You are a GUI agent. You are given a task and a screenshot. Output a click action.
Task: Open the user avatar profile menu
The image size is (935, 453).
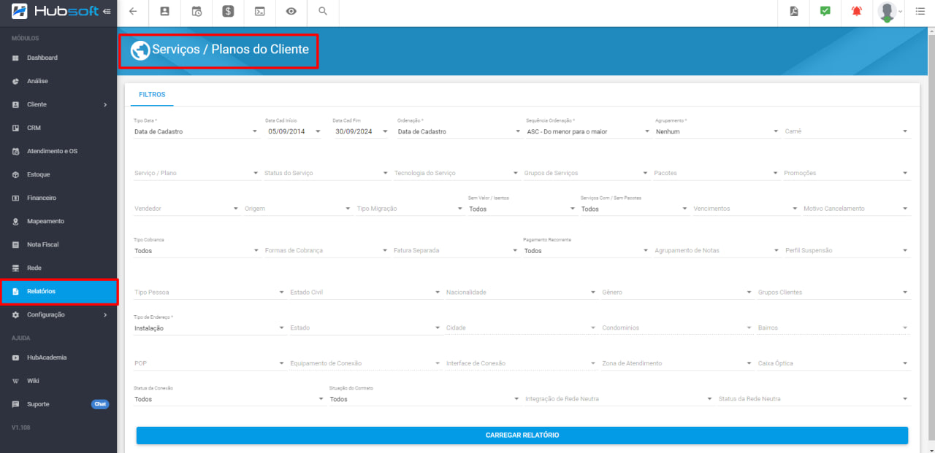890,11
